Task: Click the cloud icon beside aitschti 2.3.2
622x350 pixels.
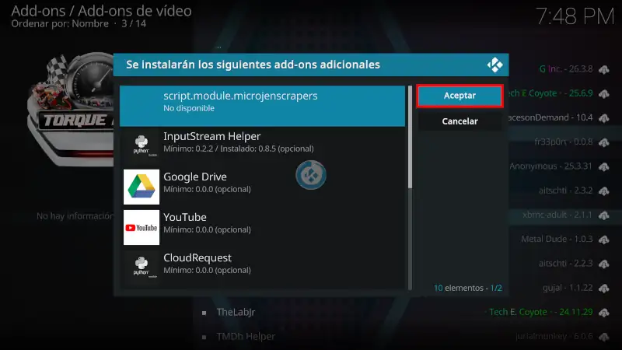Action: [604, 191]
